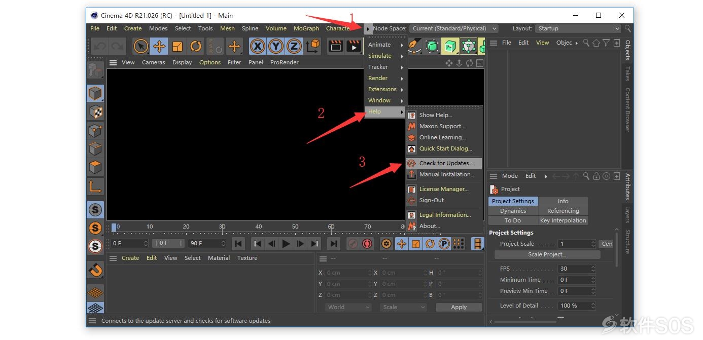Open the MoGraph menu
Screen dimensions: 703x340
306,28
